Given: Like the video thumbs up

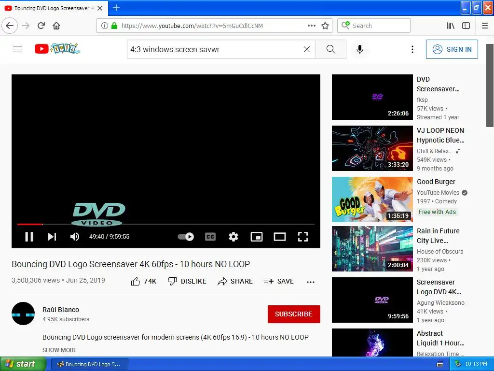Looking at the screenshot, I should click(144, 281).
